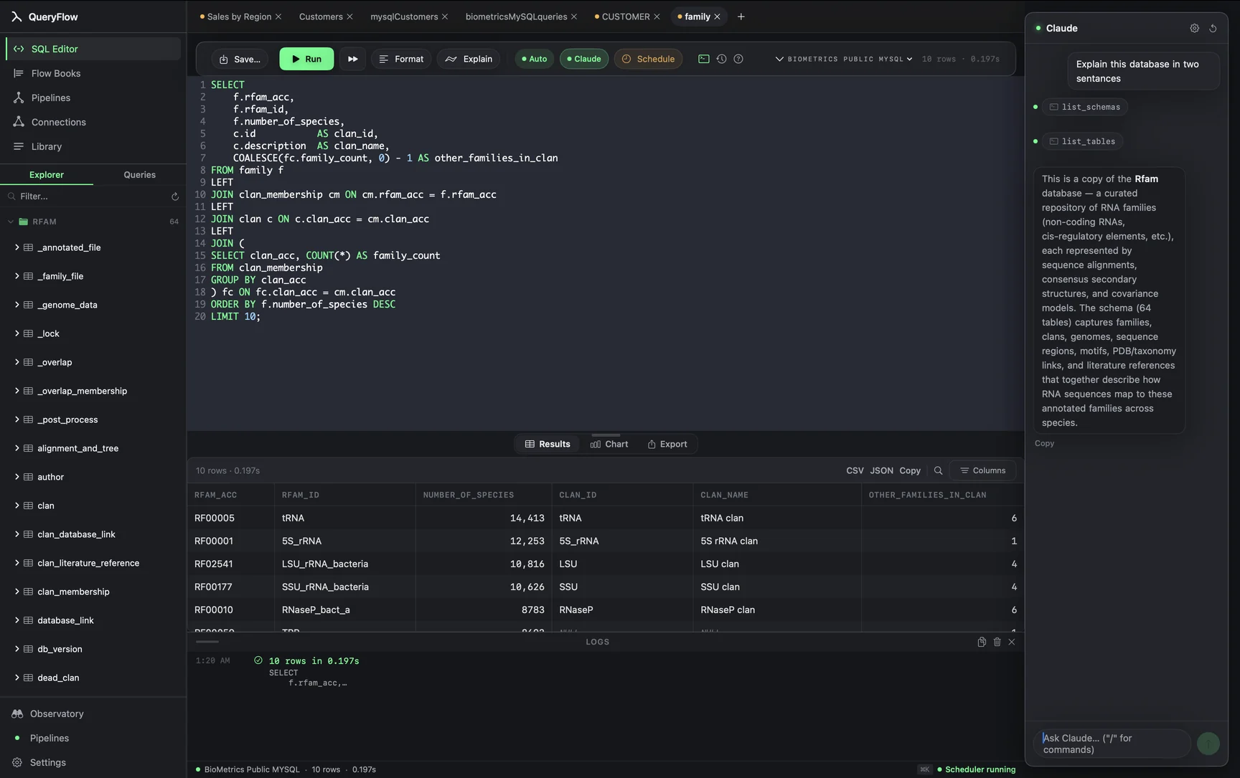Switch to the Customers tab
This screenshot has height=778, width=1240.
[x=321, y=16]
